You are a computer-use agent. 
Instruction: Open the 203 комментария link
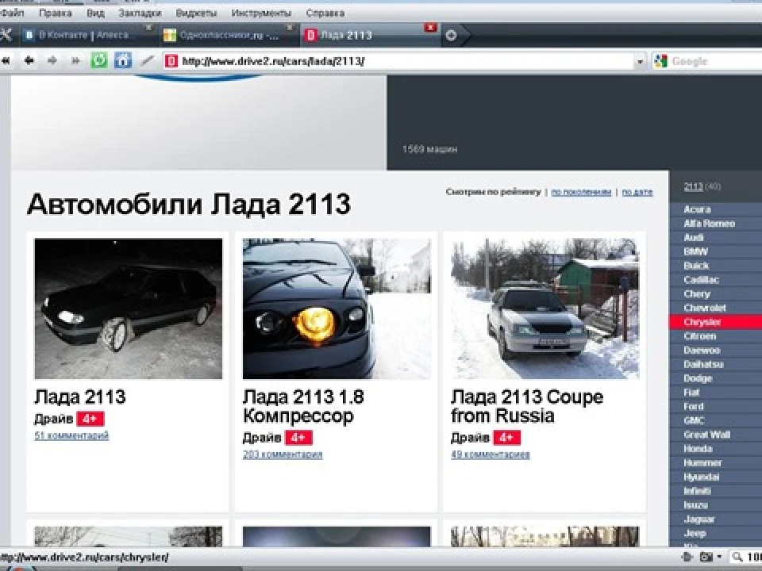point(283,454)
